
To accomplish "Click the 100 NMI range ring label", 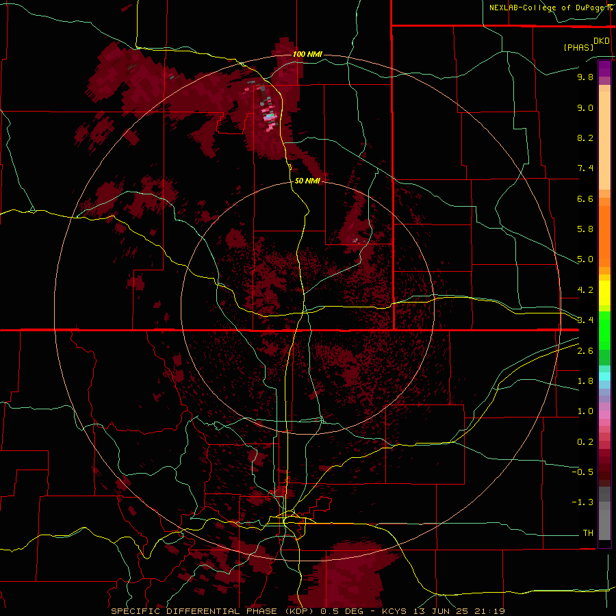I will pos(307,54).
